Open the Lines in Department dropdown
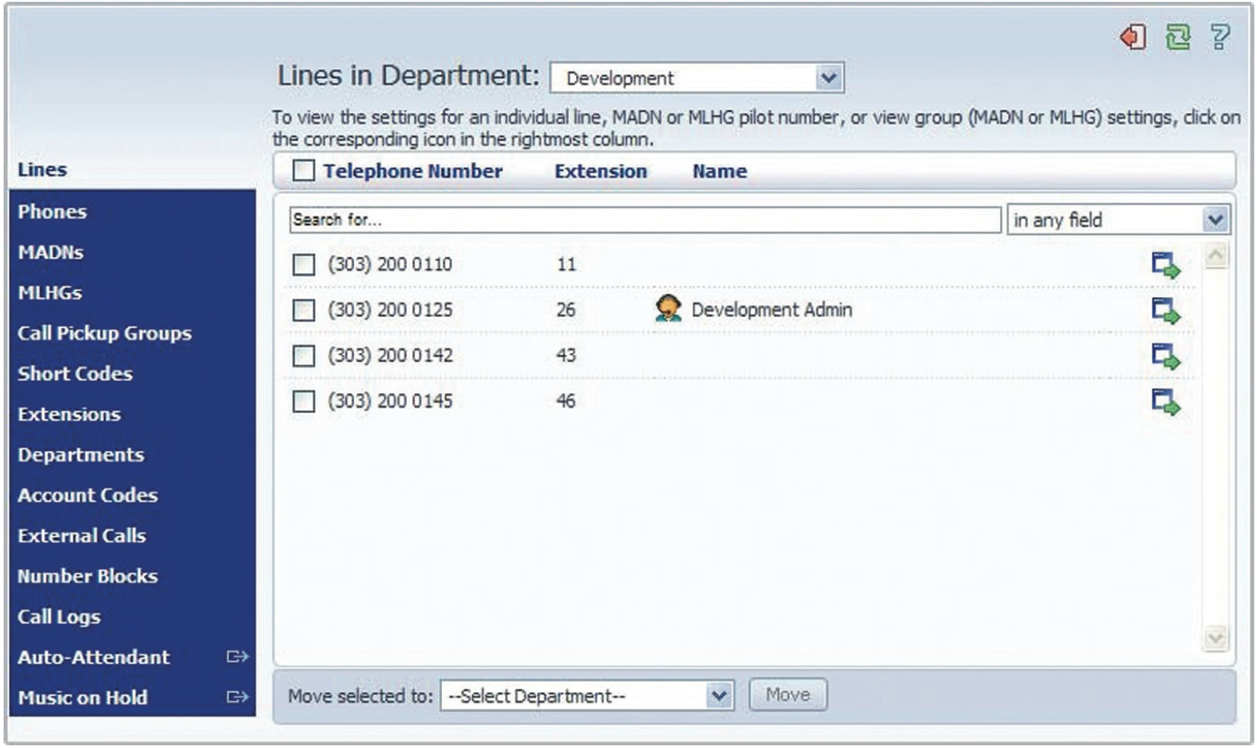Screen dimensions: 1257x748 click(696, 78)
